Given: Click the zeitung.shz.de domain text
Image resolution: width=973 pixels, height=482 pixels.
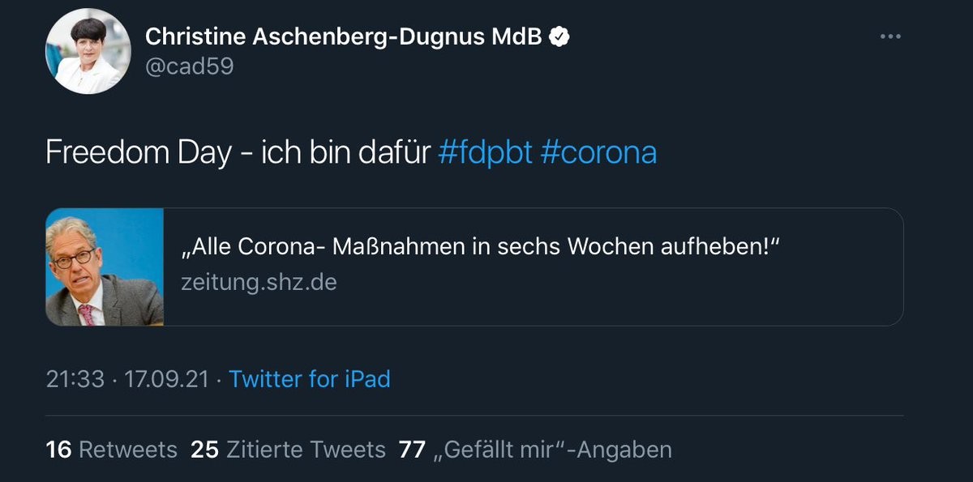Looking at the screenshot, I should [x=258, y=283].
